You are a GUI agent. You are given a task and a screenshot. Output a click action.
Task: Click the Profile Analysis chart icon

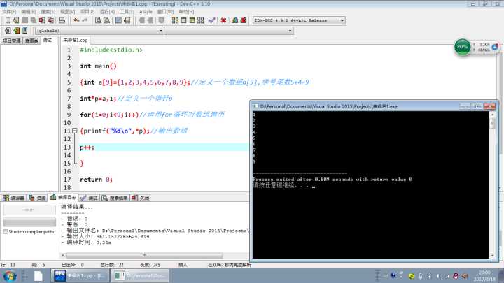click(x=235, y=20)
